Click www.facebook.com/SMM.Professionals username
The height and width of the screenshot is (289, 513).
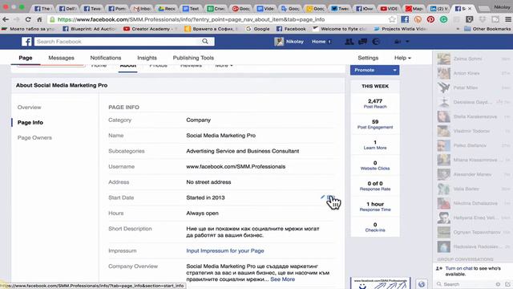tap(236, 166)
